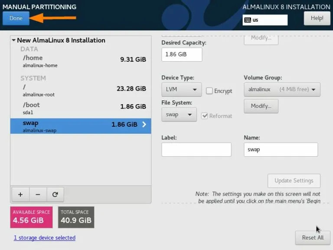Click the Note about settings text

pyautogui.click(x=258, y=197)
